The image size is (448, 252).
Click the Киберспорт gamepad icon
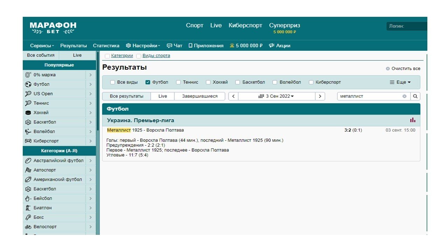point(28,141)
